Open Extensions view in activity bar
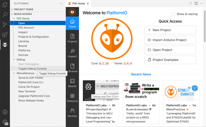 (x=5, y=34)
